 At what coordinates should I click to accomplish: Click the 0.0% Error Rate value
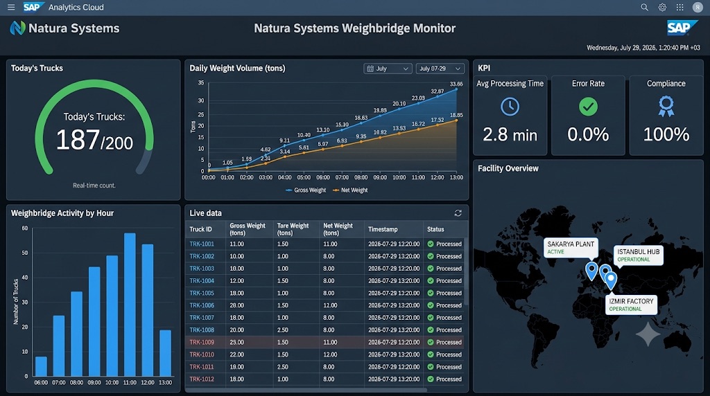click(588, 135)
